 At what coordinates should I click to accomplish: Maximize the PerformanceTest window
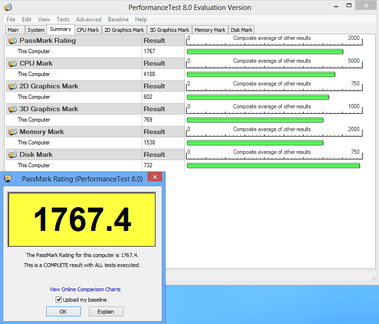[349, 6]
